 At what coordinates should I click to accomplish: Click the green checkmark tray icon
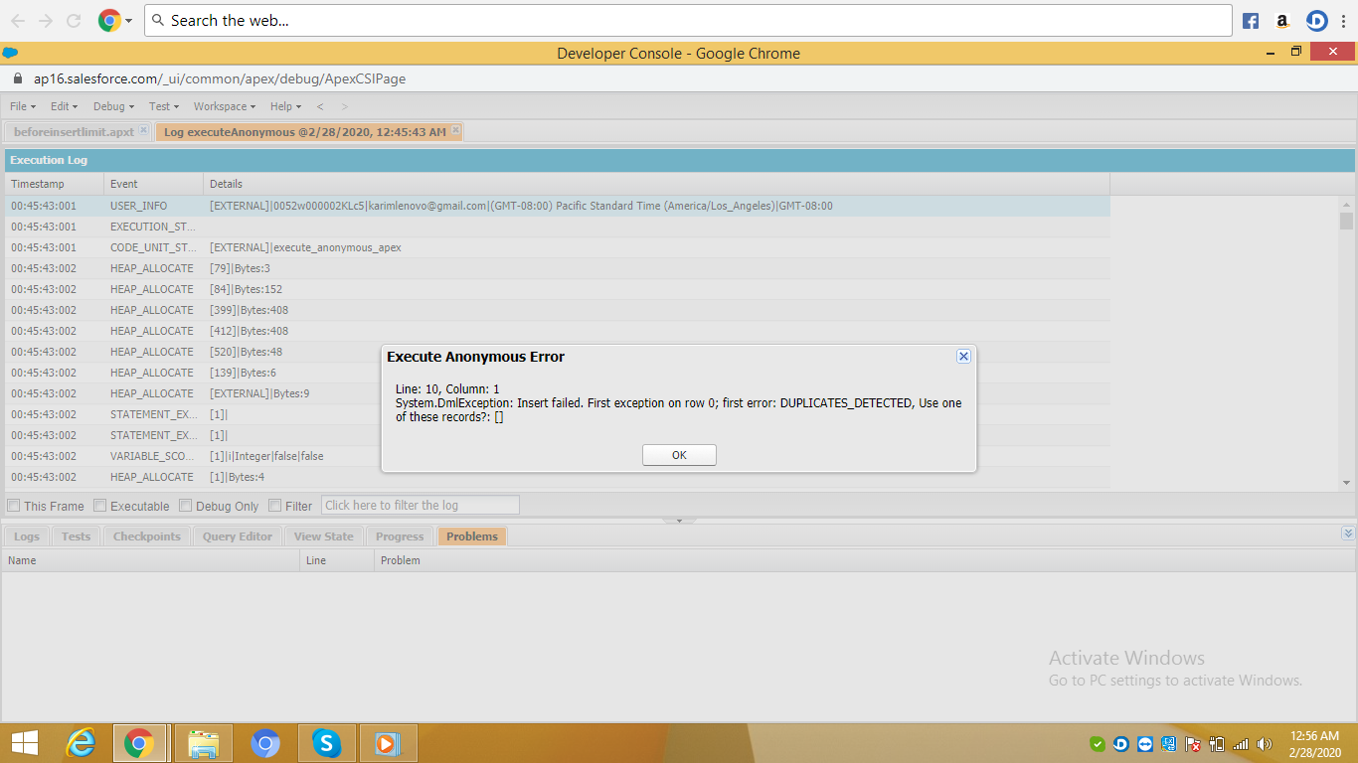(x=1098, y=744)
